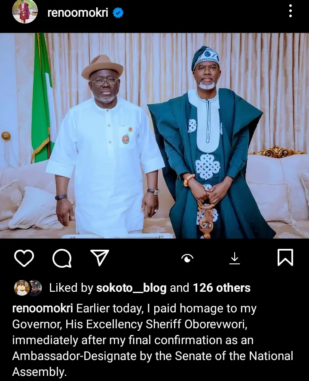309x381 pixels.
Task: Tap the blue verified badge beside renoomokri
Action: (x=118, y=13)
